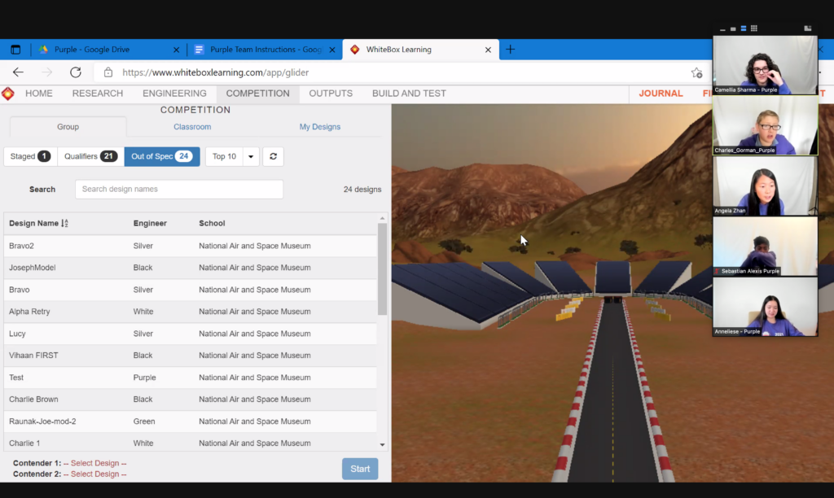The width and height of the screenshot is (834, 498).
Task: Click the site lock icon in address bar
Action: click(x=108, y=72)
